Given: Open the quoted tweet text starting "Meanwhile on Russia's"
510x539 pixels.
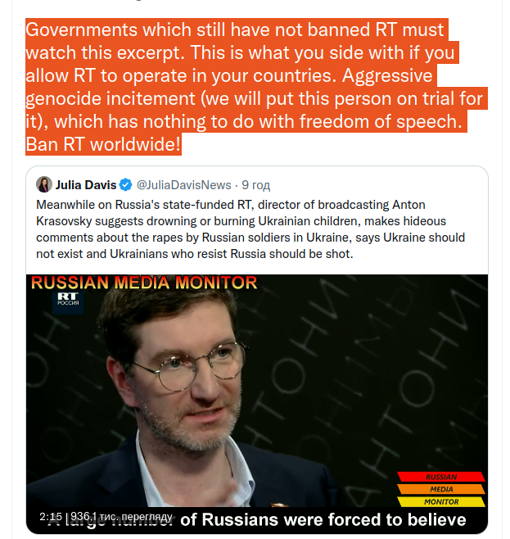Looking at the screenshot, I should 250,229.
